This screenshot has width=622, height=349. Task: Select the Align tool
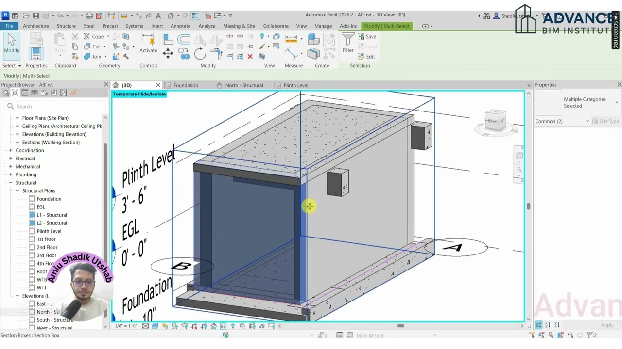(x=168, y=39)
